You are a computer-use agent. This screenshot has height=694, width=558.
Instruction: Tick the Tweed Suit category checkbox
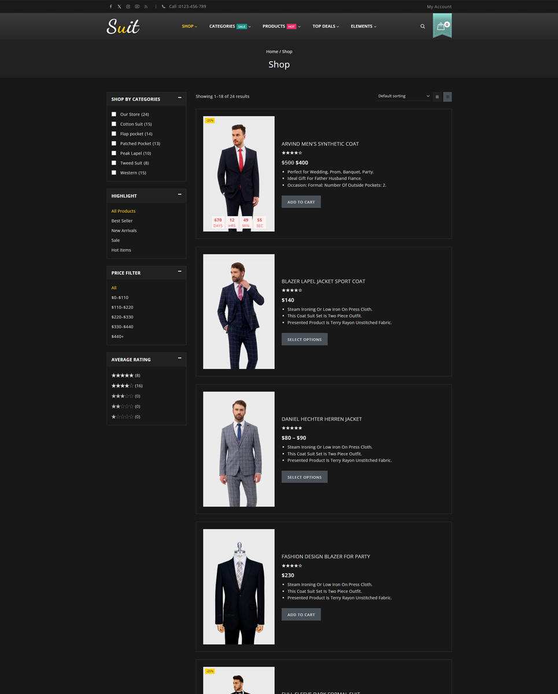[x=114, y=163]
